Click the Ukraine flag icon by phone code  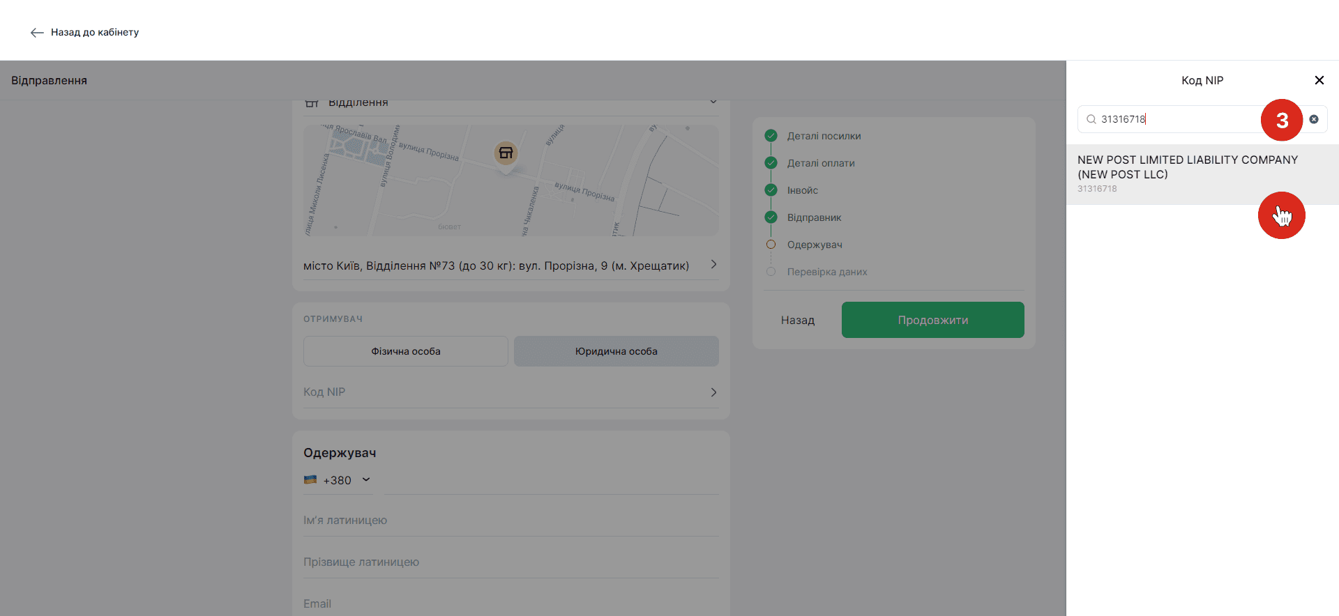310,480
